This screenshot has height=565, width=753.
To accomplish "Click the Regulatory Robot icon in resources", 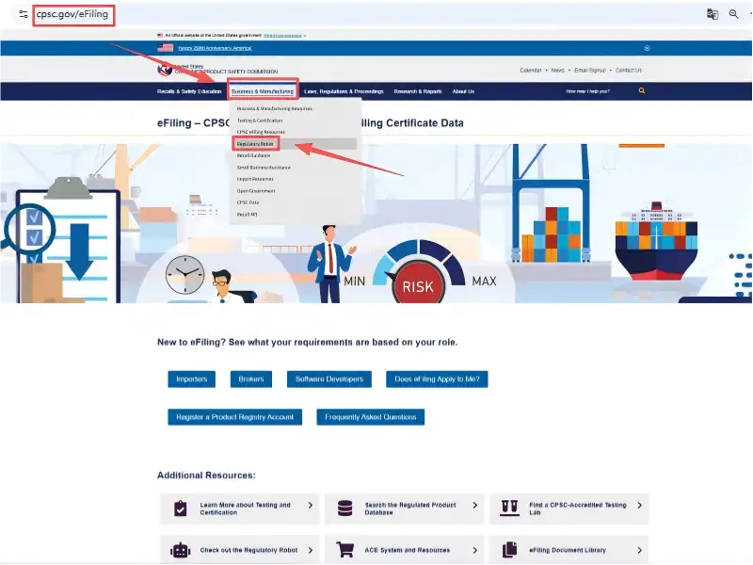I will 180,550.
